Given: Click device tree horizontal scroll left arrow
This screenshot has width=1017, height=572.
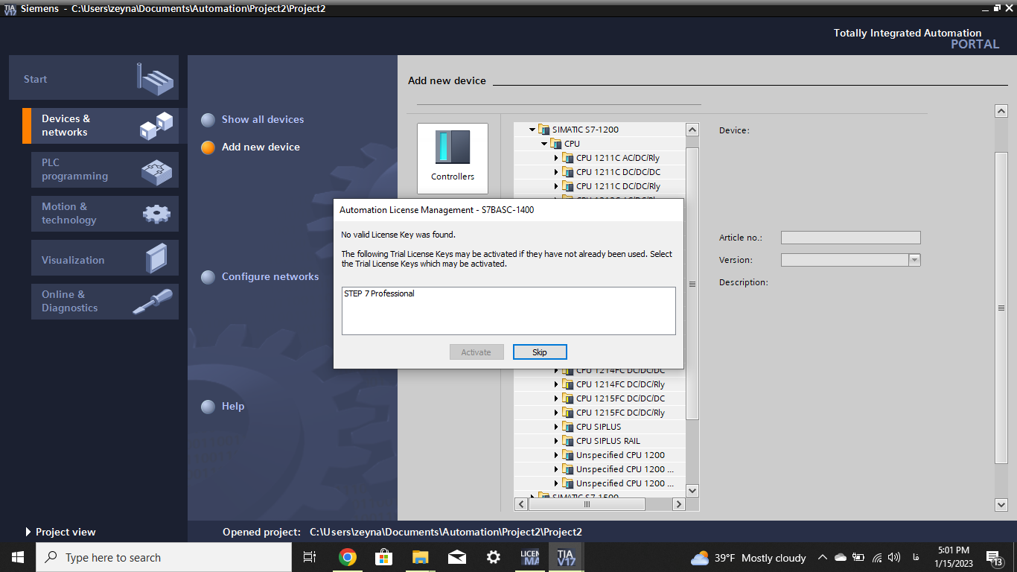Looking at the screenshot, I should tap(521, 504).
